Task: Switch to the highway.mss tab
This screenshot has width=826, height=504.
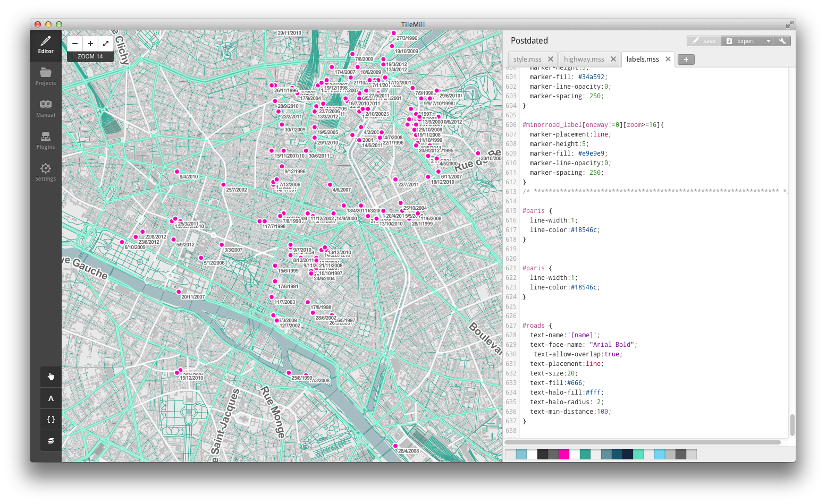Action: [584, 59]
